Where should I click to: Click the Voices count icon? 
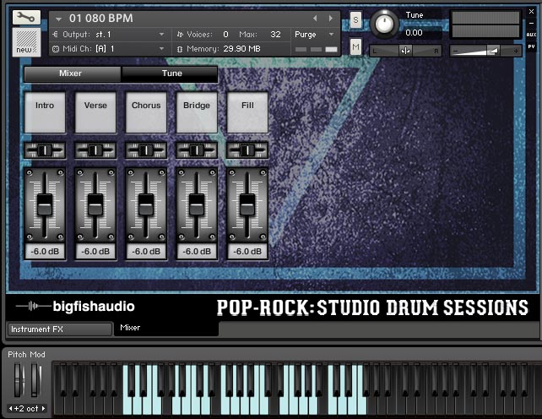click(x=180, y=35)
